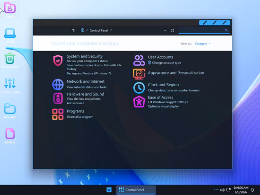The width and height of the screenshot is (260, 195).
Task: Select the Activator folder on desktop
Action: 10,111
